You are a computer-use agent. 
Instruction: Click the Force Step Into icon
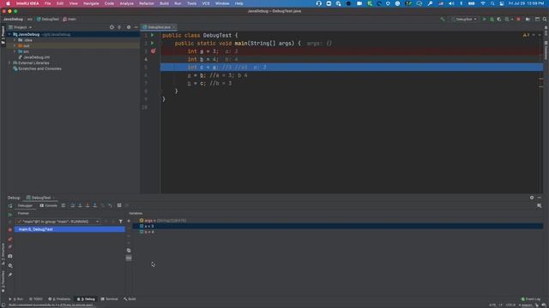pyautogui.click(x=87, y=205)
